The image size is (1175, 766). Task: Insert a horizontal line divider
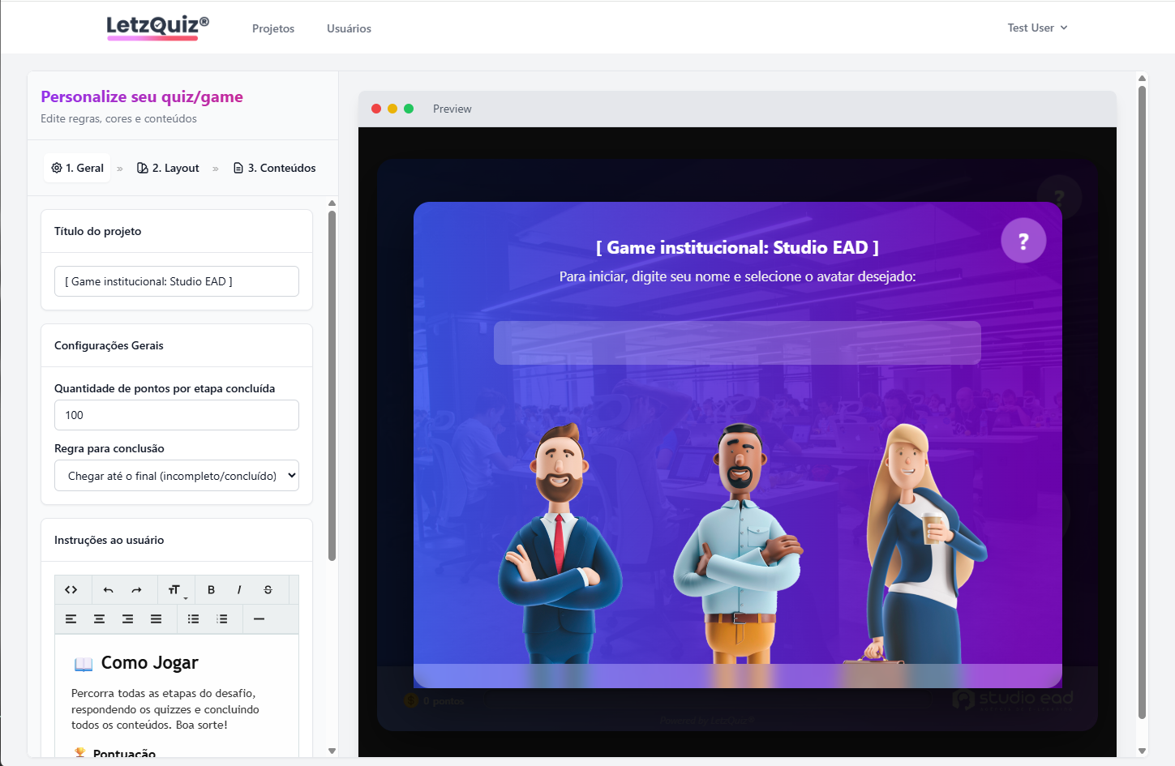[259, 619]
